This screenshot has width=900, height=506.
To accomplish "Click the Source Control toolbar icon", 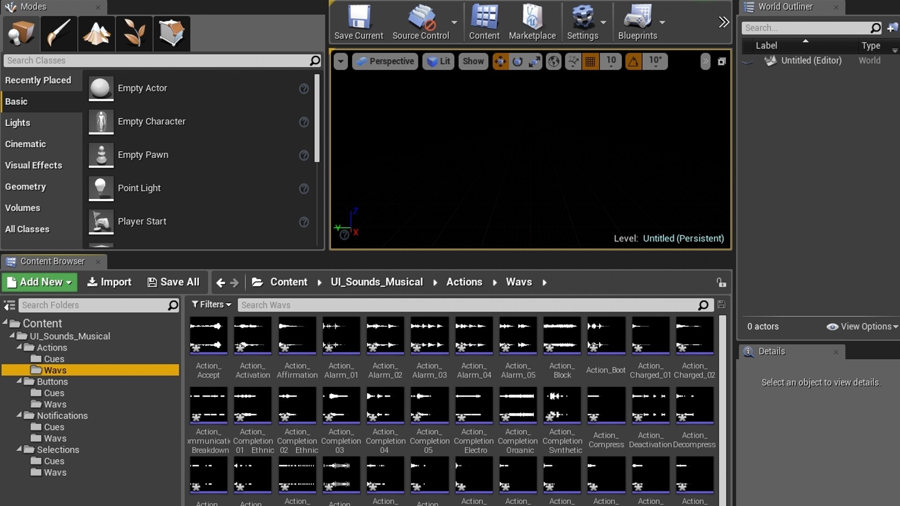I will [420, 22].
